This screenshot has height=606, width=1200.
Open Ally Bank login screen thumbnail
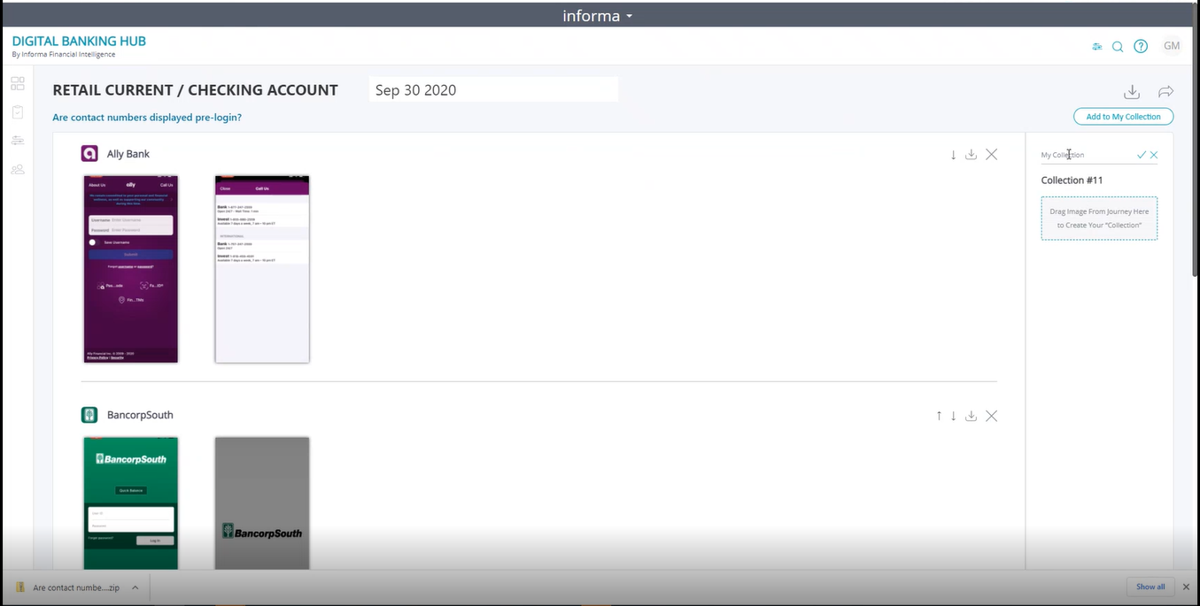(x=131, y=269)
